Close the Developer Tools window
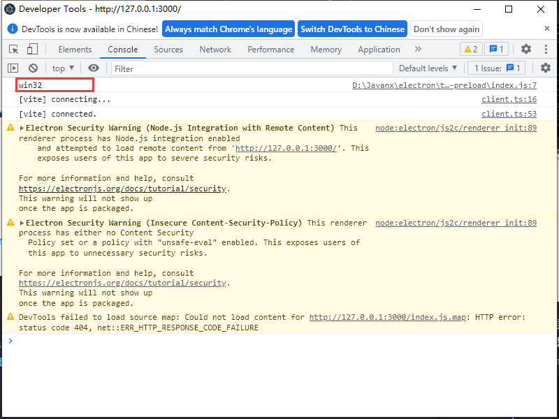Screen dimensions: 559x419 coord(540,9)
